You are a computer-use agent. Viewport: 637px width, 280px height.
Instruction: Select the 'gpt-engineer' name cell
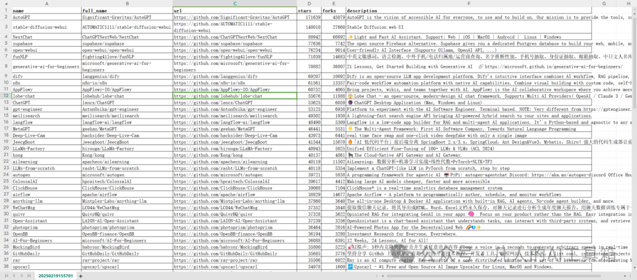pyautogui.click(x=47, y=109)
